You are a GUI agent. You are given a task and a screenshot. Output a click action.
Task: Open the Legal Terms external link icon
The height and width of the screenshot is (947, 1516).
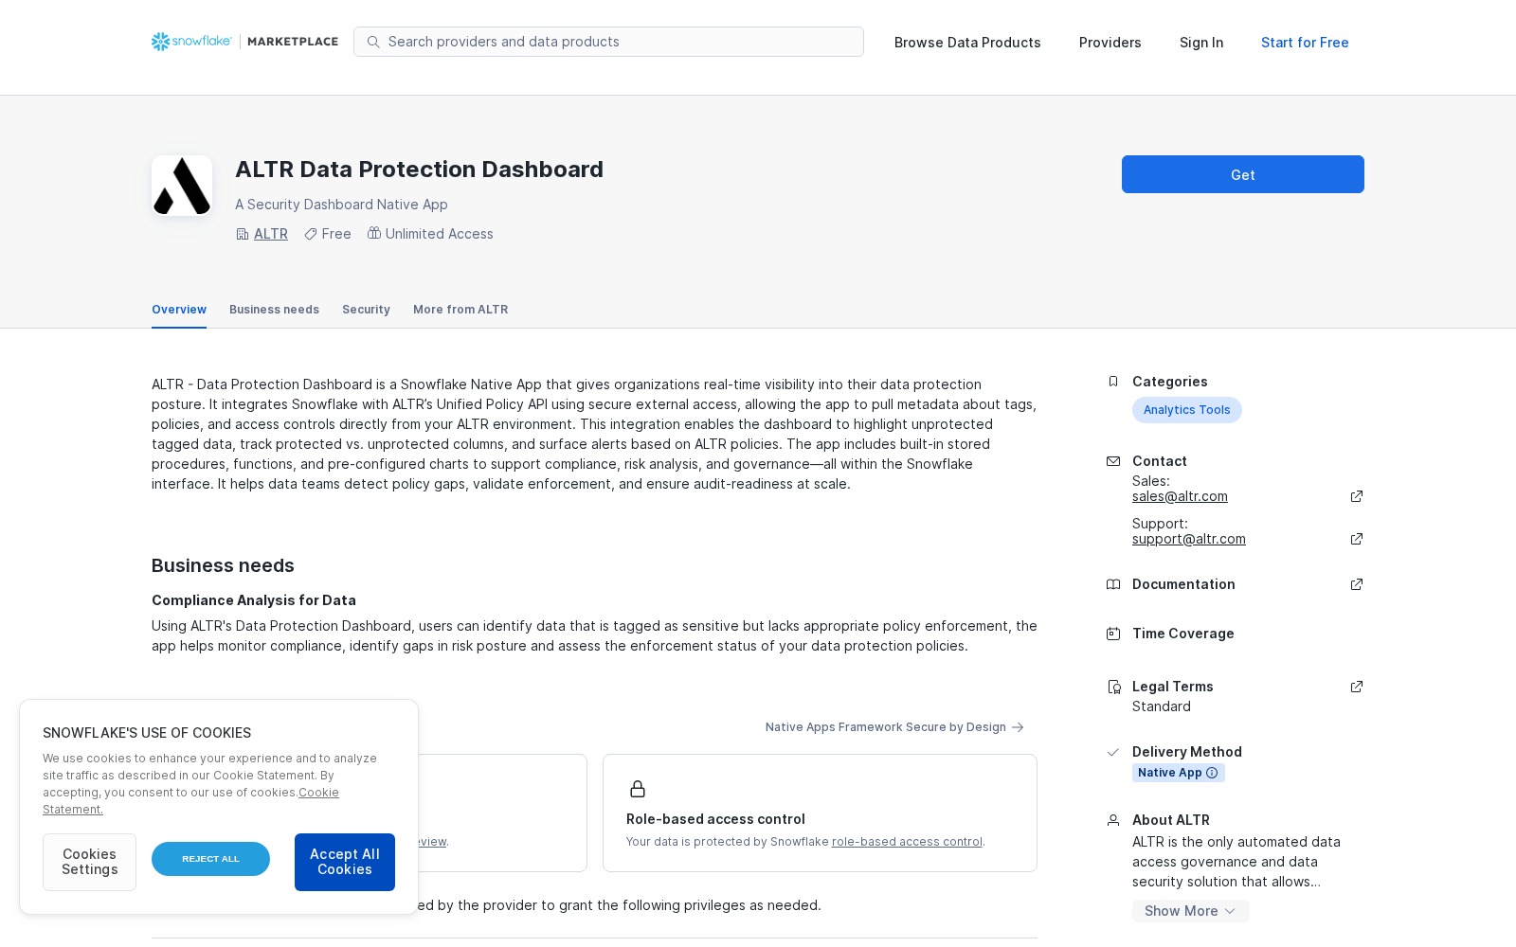coord(1357,687)
